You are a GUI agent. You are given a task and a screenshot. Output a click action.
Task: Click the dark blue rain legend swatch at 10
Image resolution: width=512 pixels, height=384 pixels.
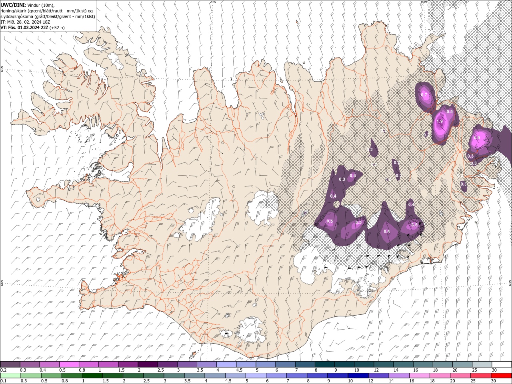[358, 376]
